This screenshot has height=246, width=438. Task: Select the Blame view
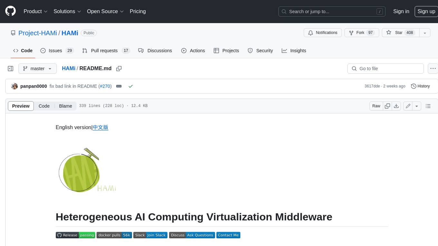tap(65, 106)
